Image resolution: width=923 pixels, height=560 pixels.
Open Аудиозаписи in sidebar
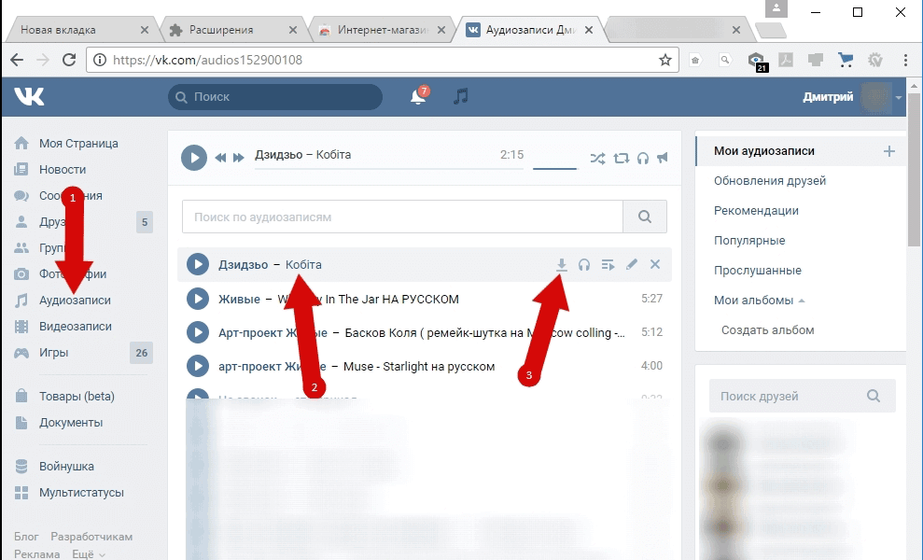[75, 301]
